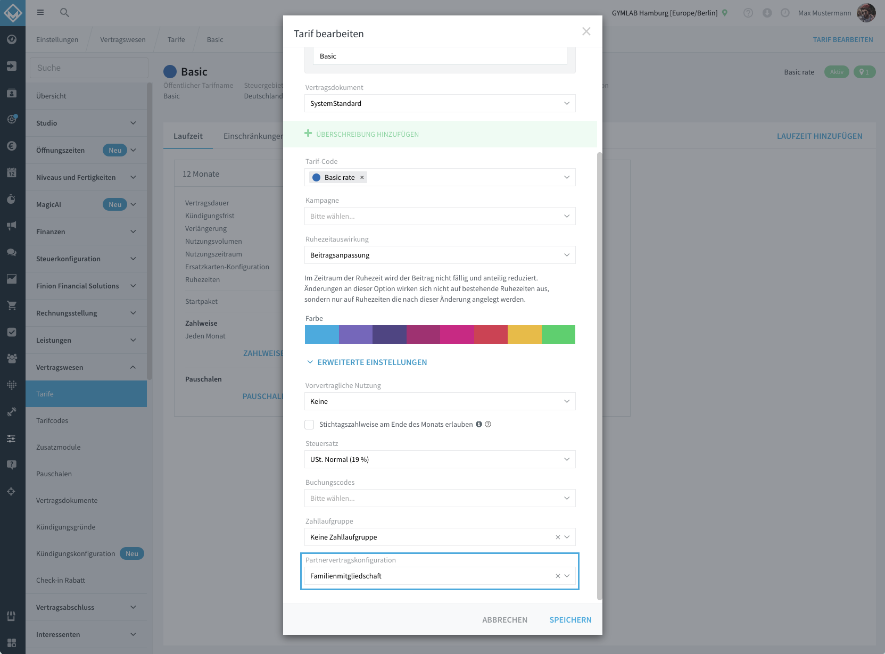885x654 pixels.
Task: Collapse Erweiterte Einstellungen section
Action: pos(367,362)
